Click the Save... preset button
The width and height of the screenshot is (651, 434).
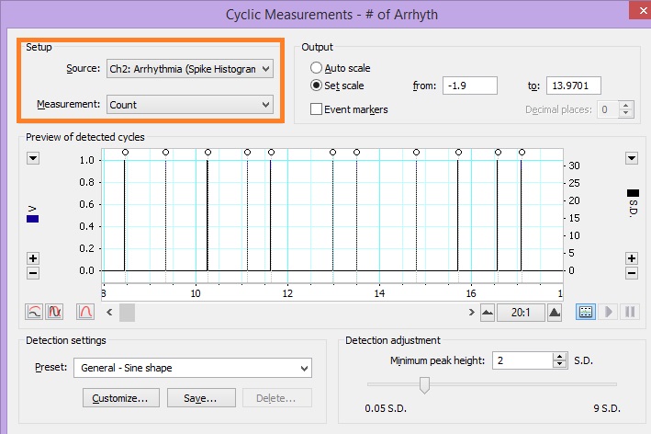click(x=200, y=398)
